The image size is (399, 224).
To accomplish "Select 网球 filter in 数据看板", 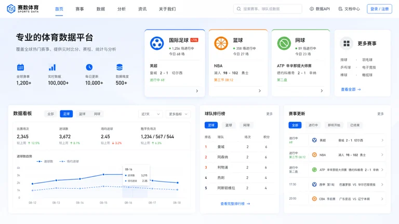I will [97, 114].
